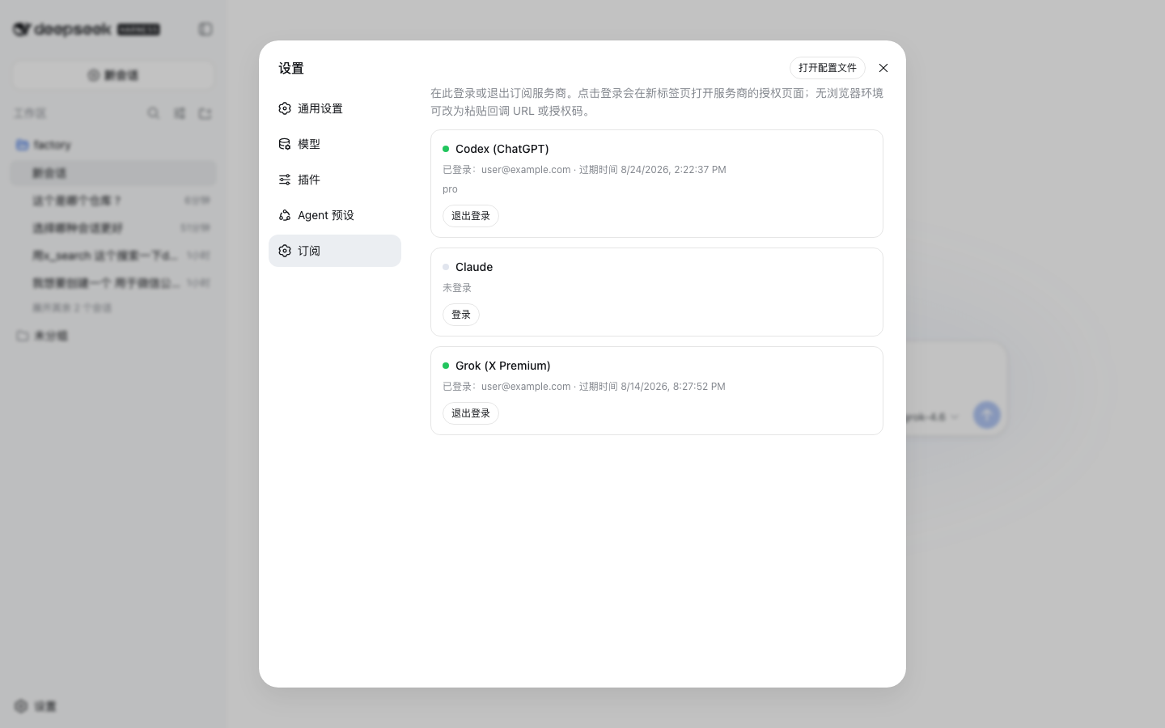
Task: Click the 未登录 status under Claude
Action: coord(457,288)
